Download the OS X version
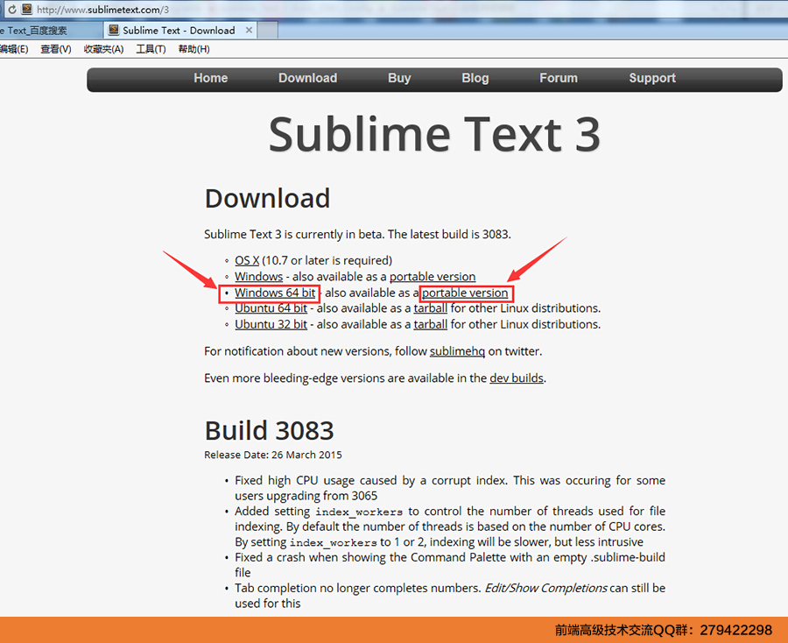Viewport: 788px width, 643px height. click(x=244, y=259)
